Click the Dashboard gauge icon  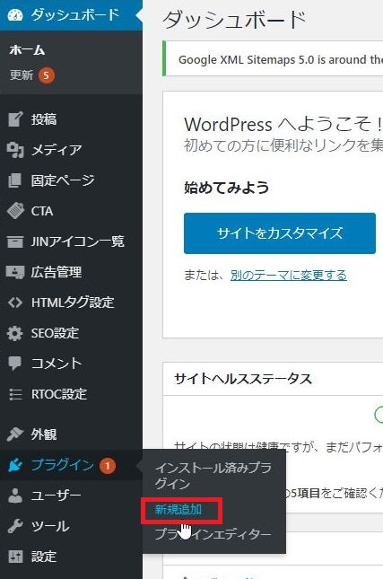click(15, 14)
